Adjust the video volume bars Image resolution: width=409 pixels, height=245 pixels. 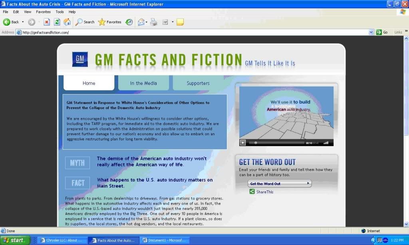(x=326, y=143)
